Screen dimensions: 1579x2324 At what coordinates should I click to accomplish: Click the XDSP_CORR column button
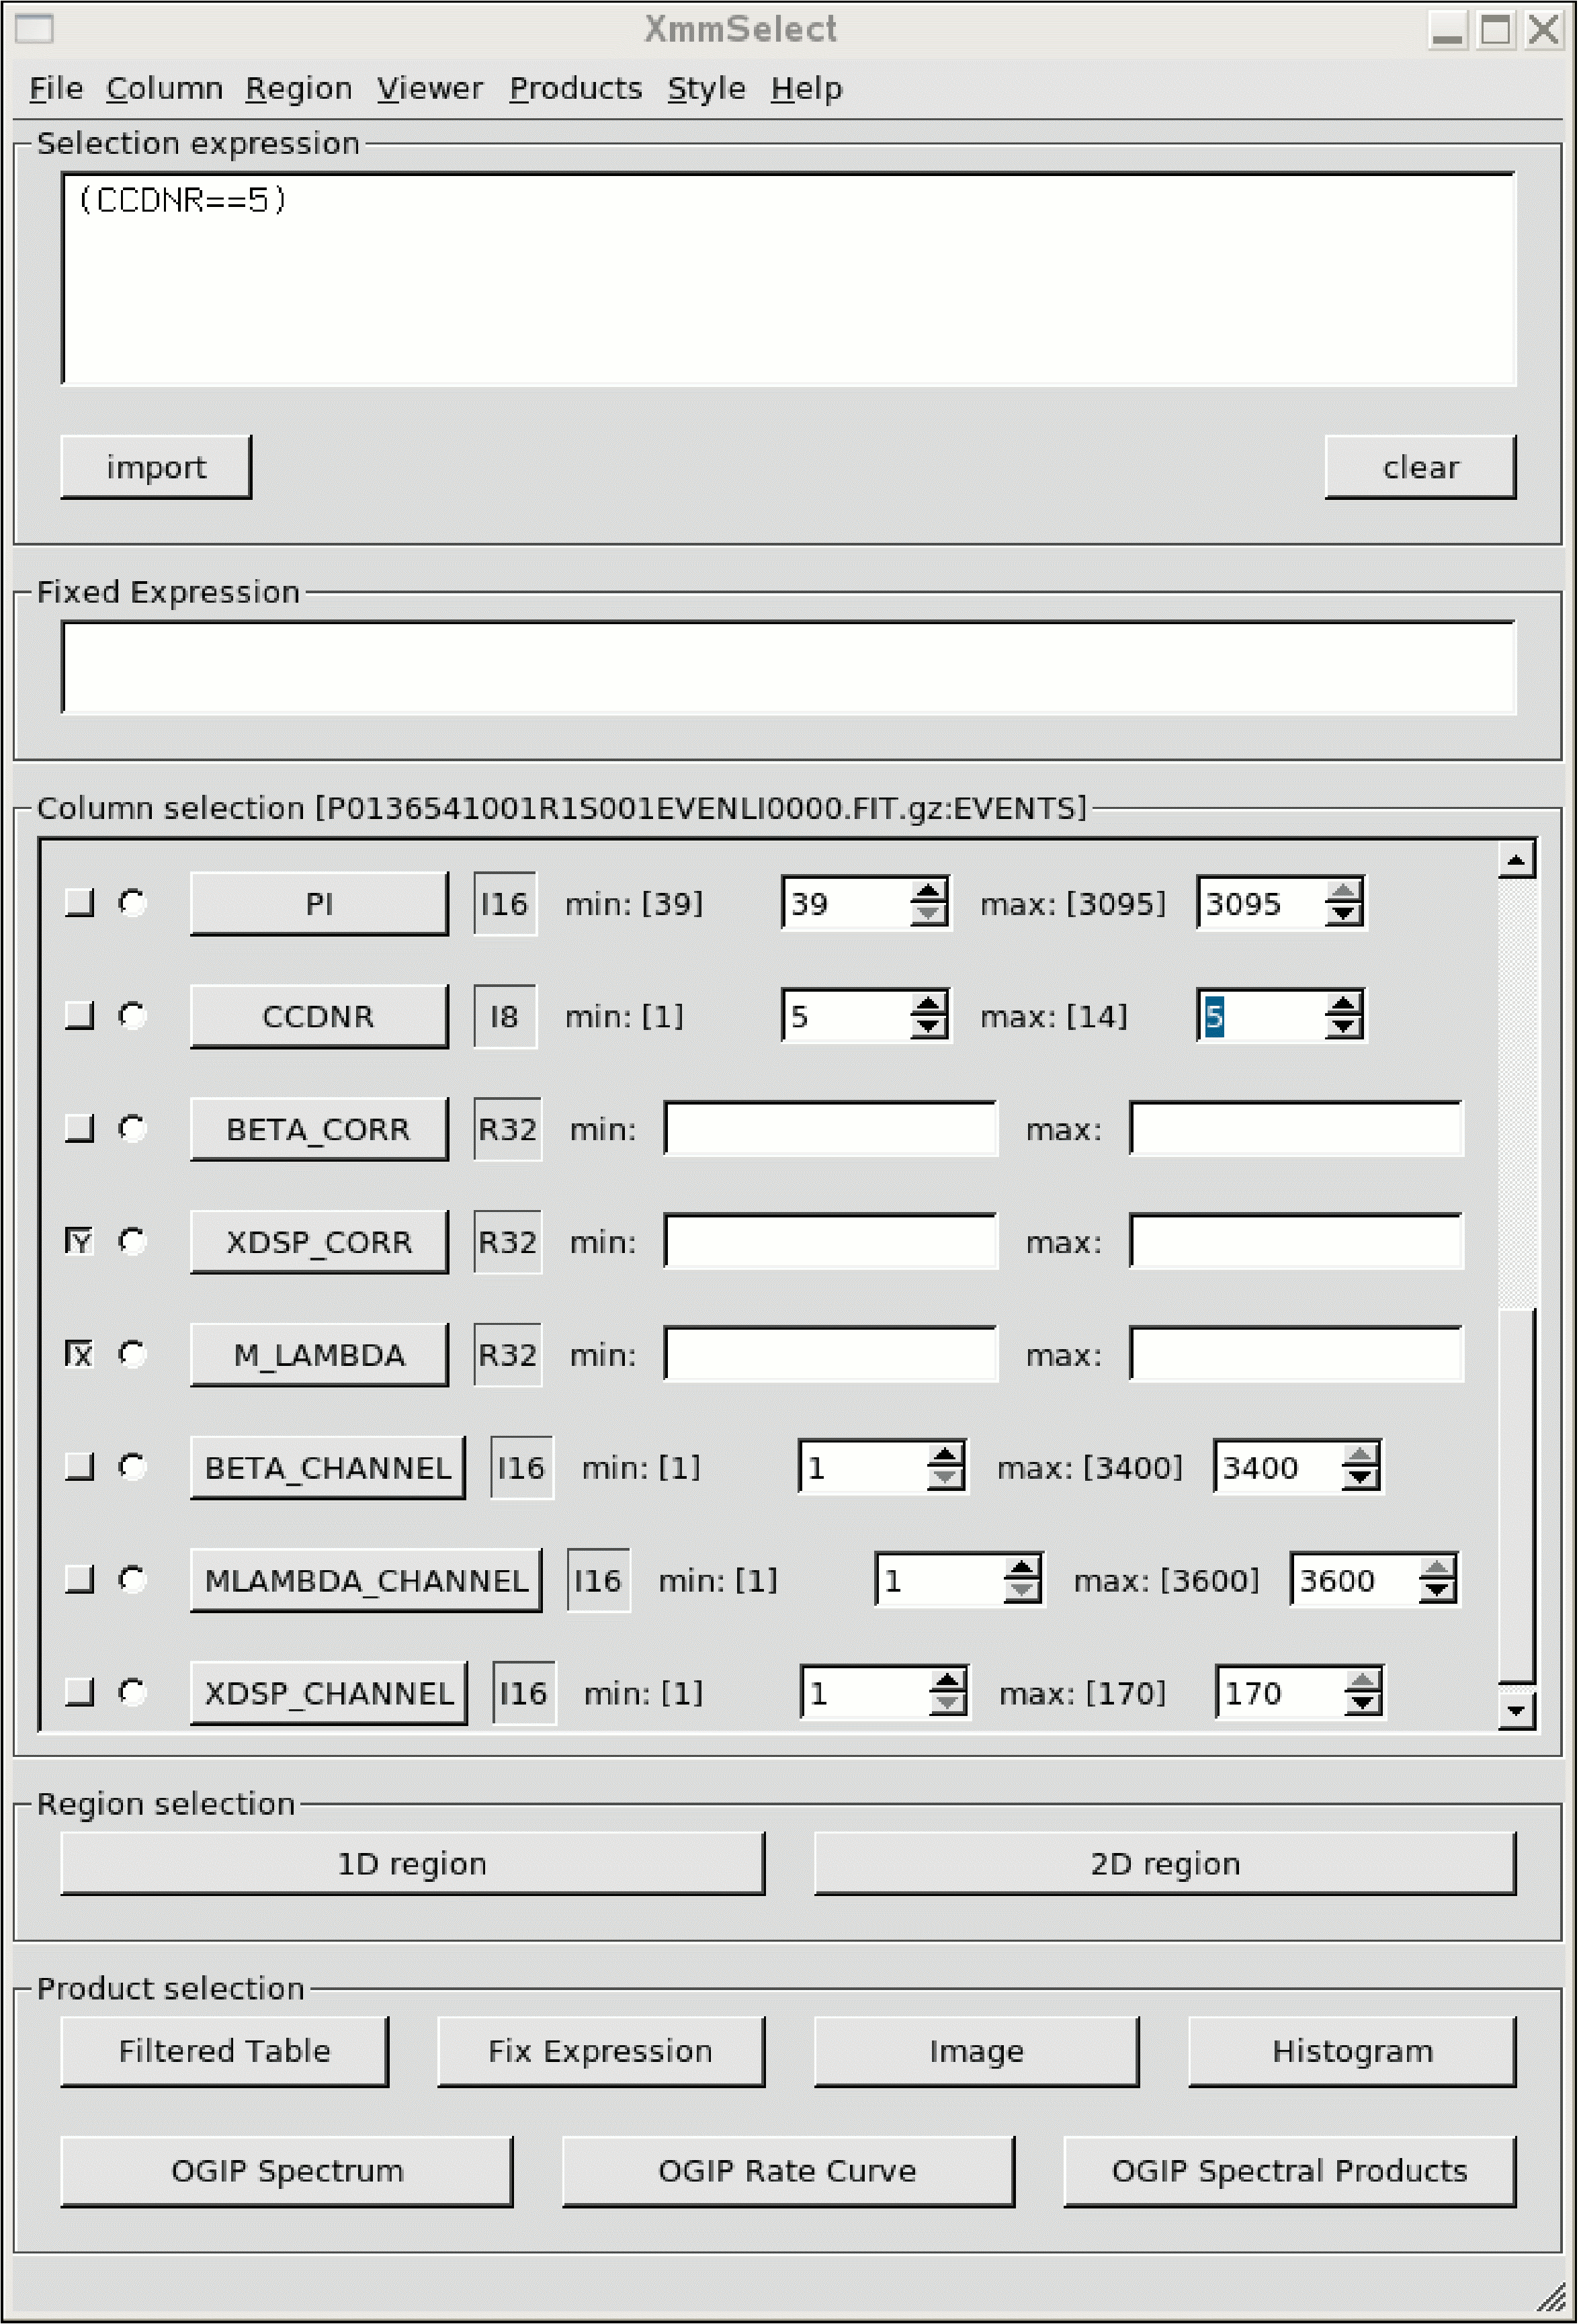319,1242
